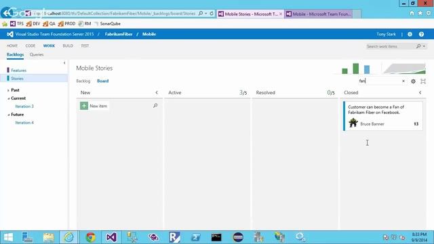Open the RM favorites bookmark

click(85, 24)
